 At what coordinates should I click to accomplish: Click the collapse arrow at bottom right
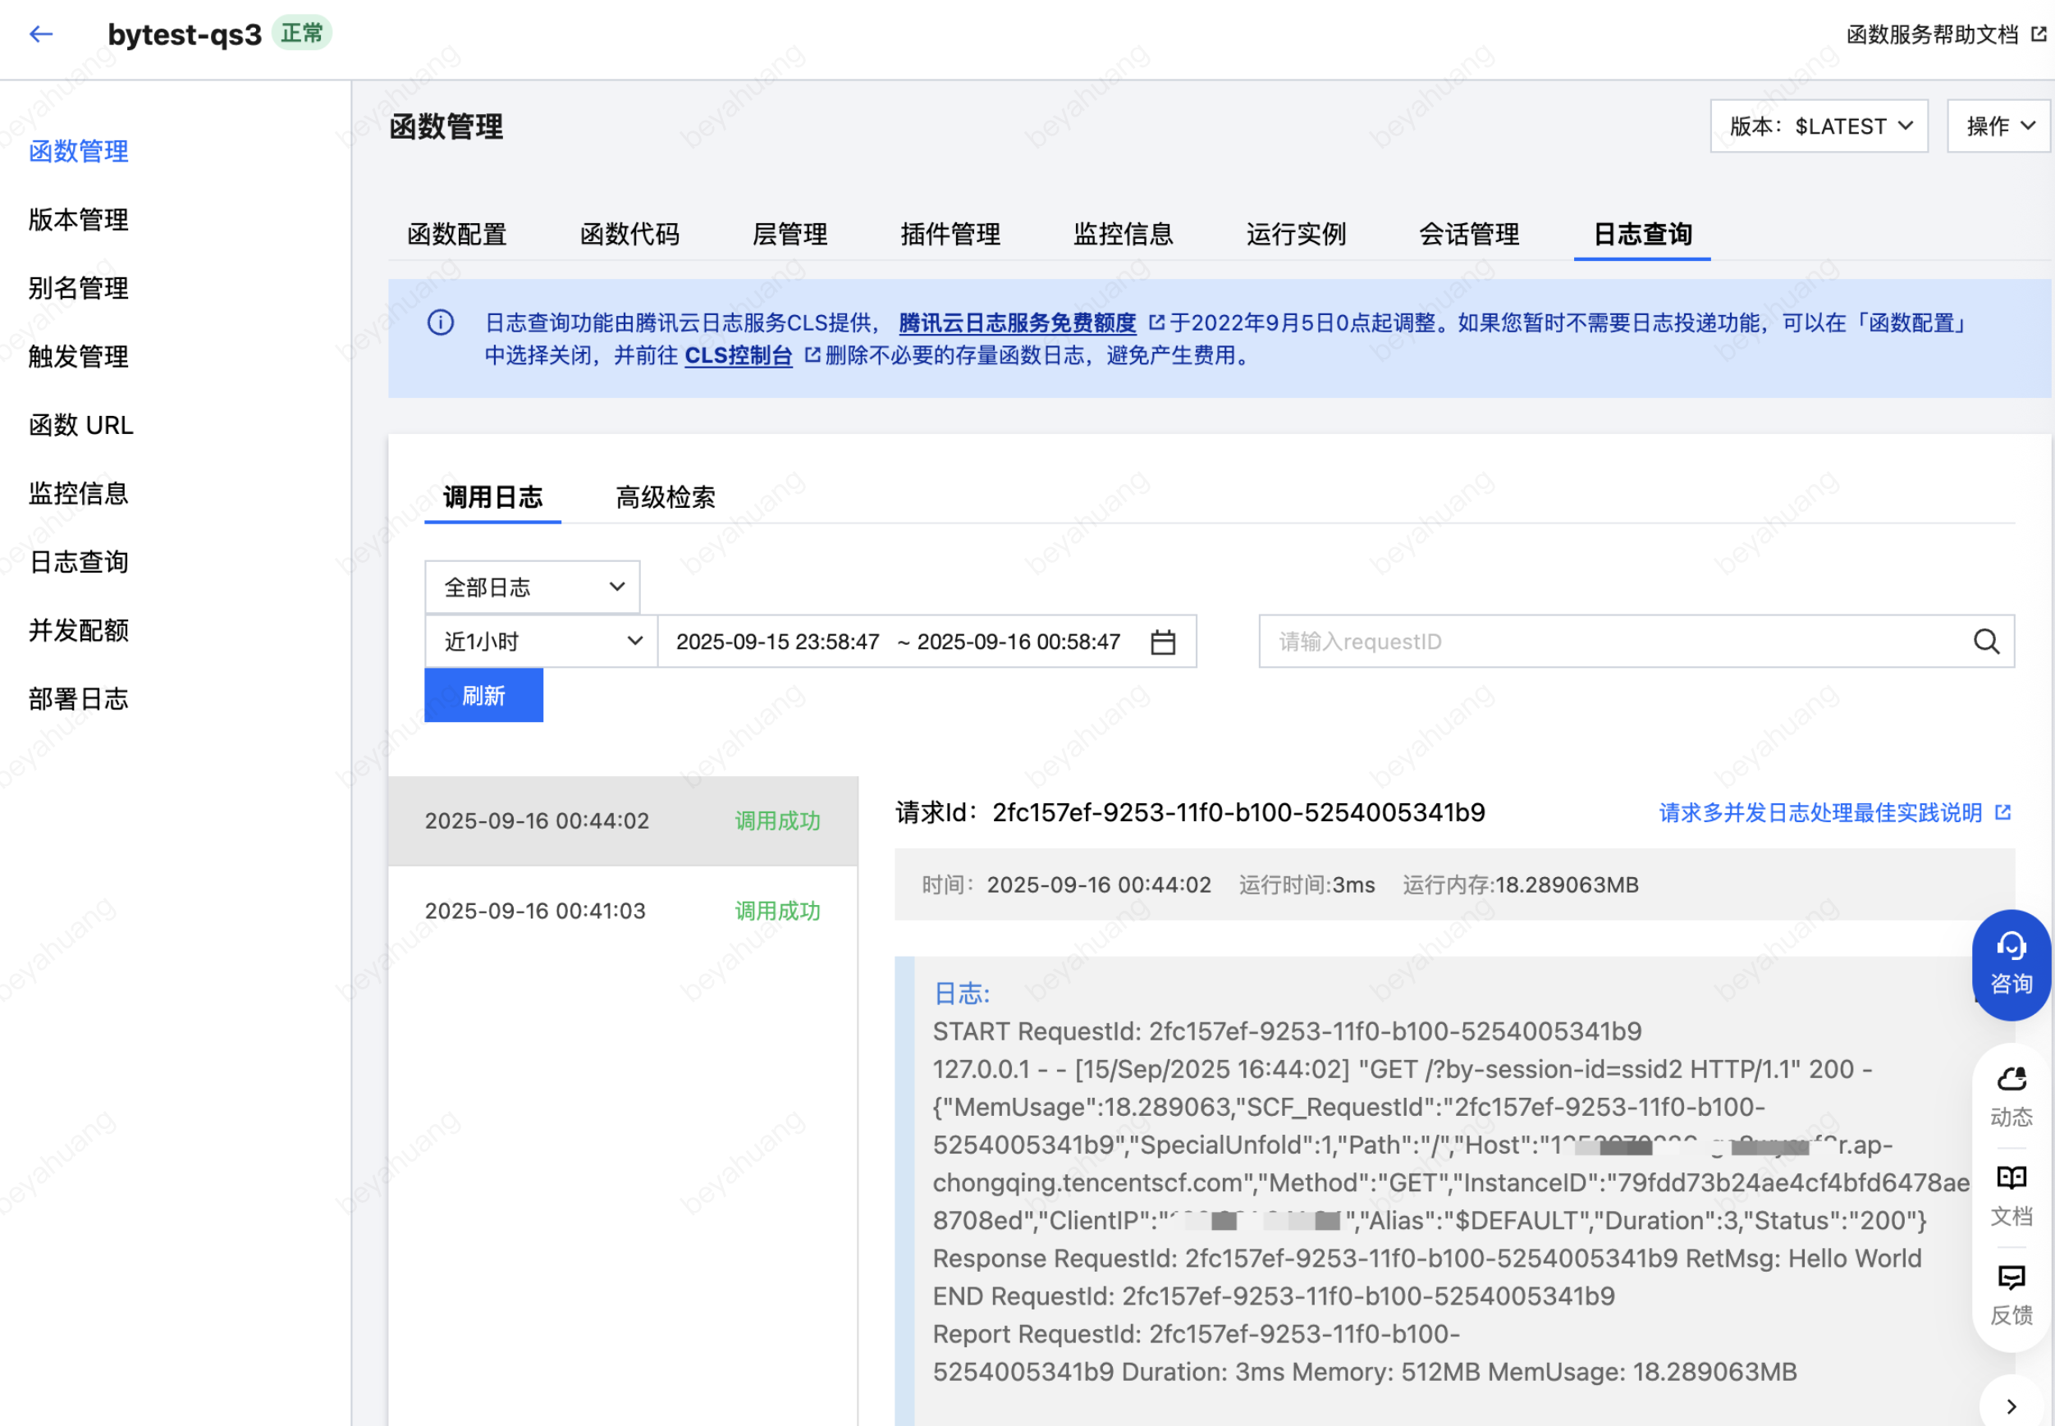click(x=2011, y=1406)
